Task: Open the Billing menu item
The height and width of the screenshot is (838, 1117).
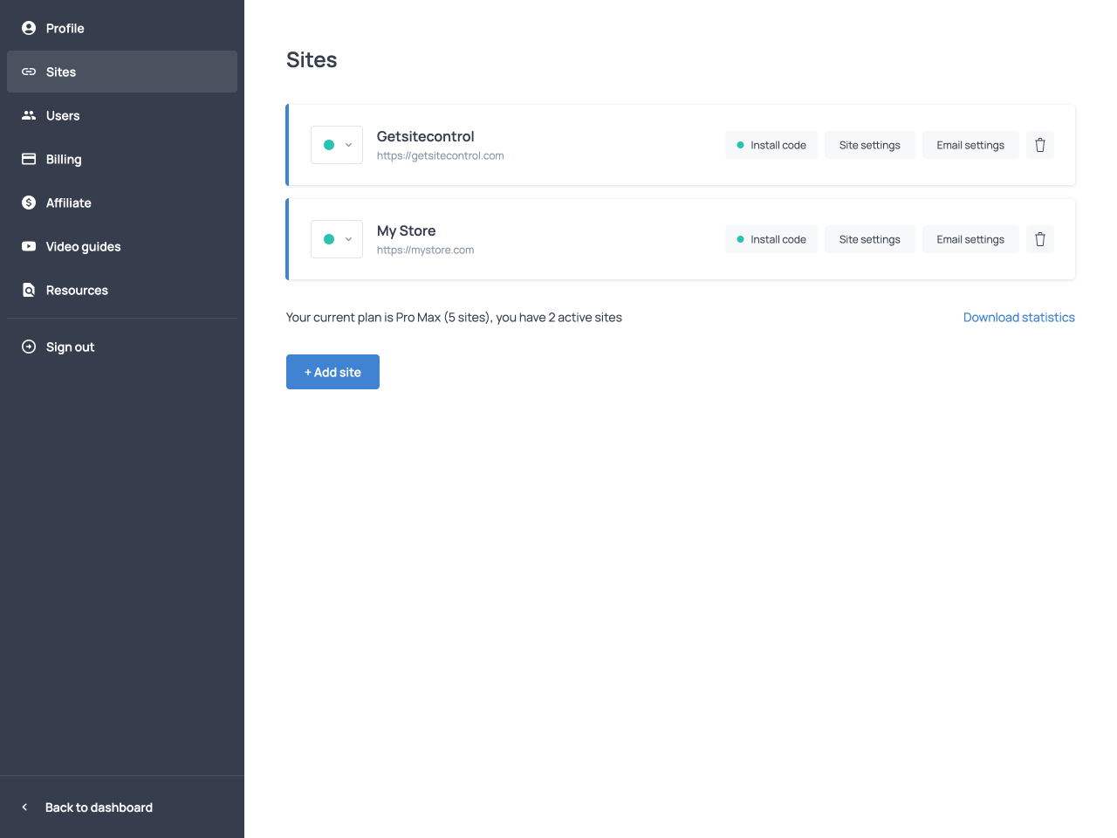Action: (64, 159)
